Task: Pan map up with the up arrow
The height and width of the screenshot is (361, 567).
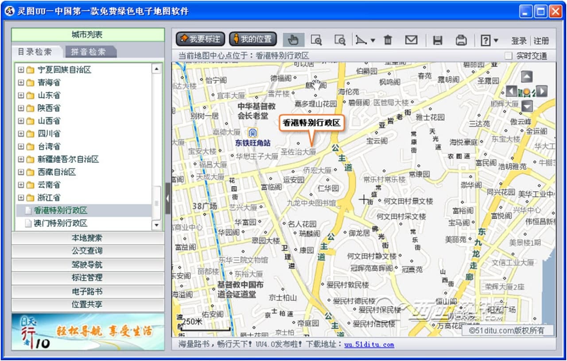Action: point(527,77)
